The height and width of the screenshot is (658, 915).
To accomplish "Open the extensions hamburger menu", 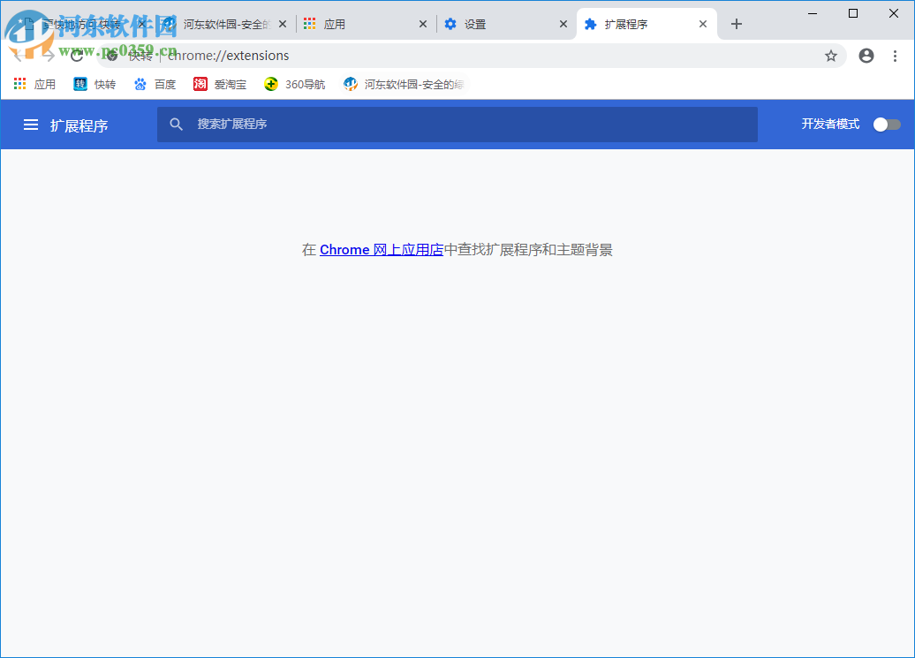I will click(31, 124).
